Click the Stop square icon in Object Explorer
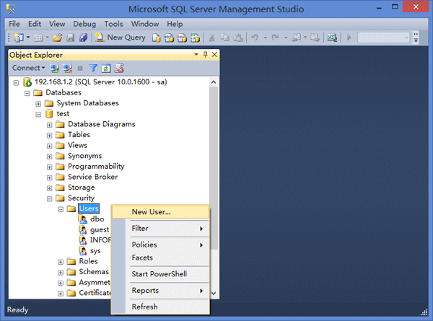433x321 pixels. click(80, 69)
